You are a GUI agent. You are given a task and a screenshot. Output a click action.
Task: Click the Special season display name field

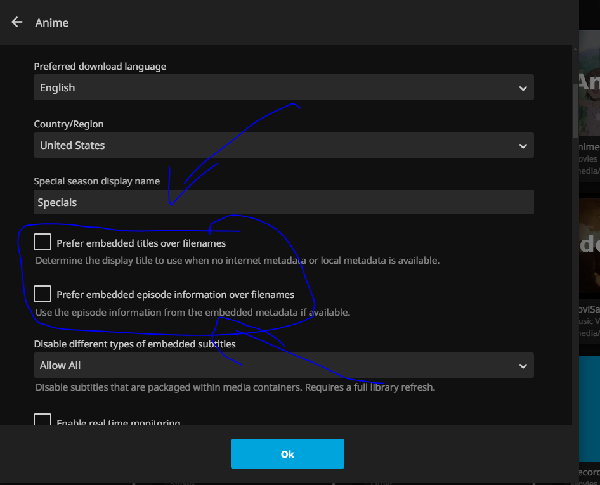pyautogui.click(x=283, y=202)
